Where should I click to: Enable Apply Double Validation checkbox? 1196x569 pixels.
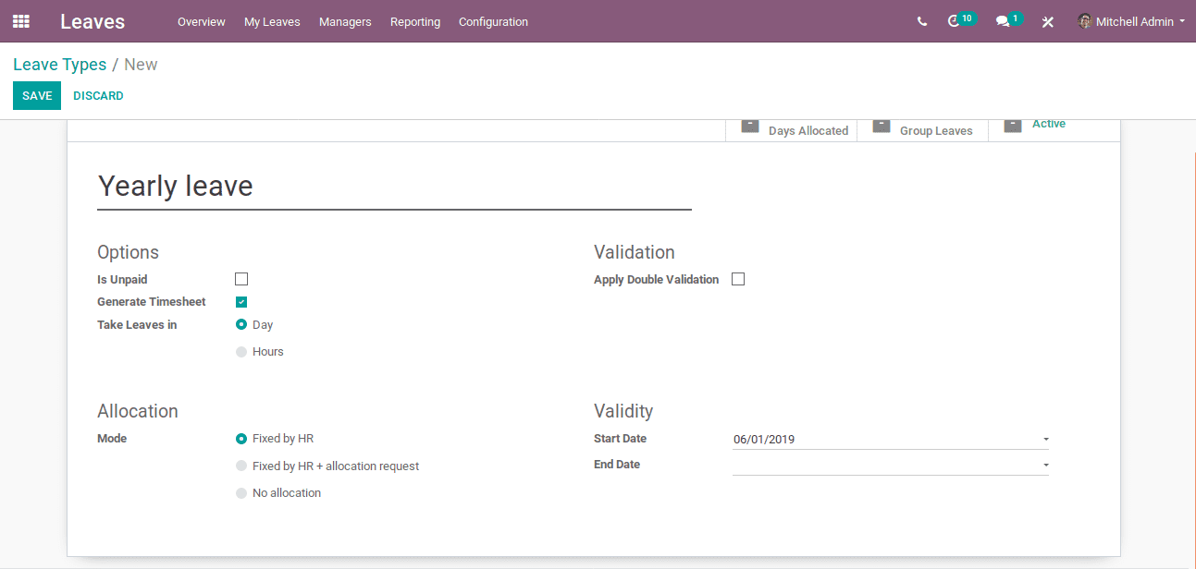point(738,279)
